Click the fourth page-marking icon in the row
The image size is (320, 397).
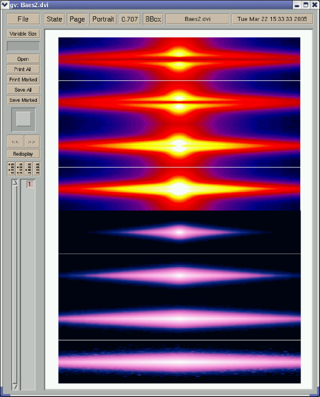pos(36,169)
